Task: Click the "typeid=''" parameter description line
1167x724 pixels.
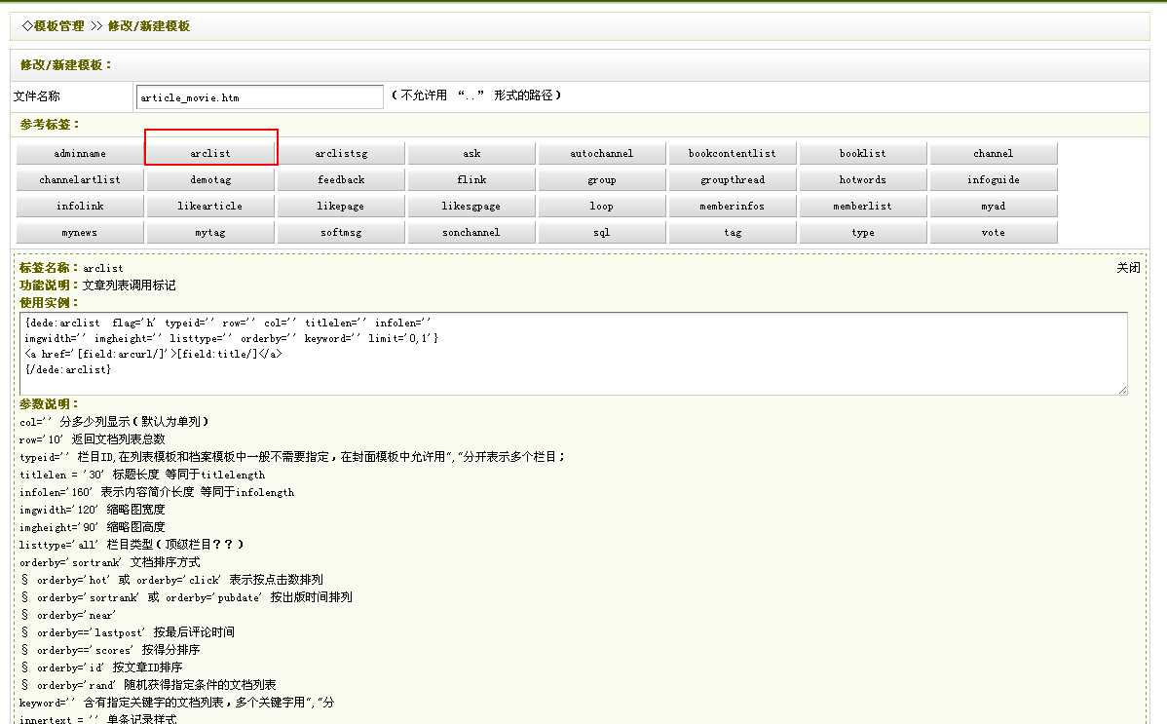Action: [292, 457]
